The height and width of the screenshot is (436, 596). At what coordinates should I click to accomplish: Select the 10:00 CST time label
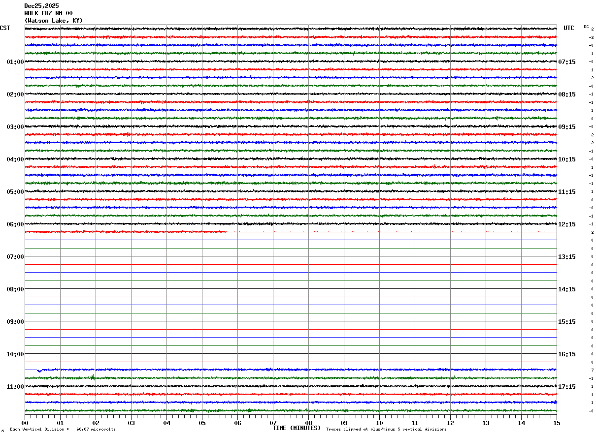pyautogui.click(x=15, y=354)
